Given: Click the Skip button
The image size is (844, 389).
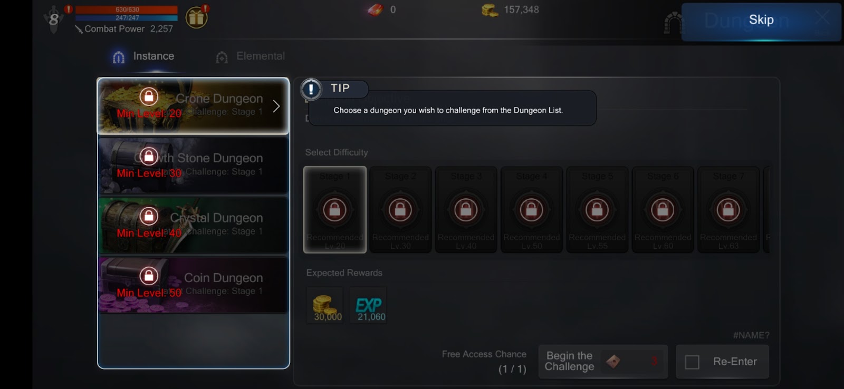Looking at the screenshot, I should pyautogui.click(x=761, y=21).
